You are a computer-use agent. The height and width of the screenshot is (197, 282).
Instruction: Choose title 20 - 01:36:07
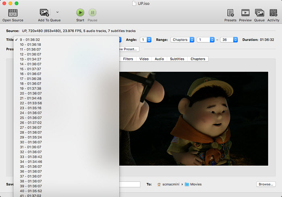click(x=66, y=93)
